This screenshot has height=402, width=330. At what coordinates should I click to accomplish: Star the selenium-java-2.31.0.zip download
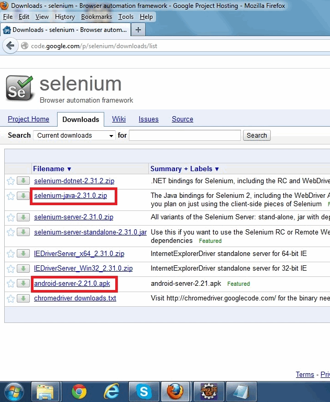pyautogui.click(x=11, y=196)
